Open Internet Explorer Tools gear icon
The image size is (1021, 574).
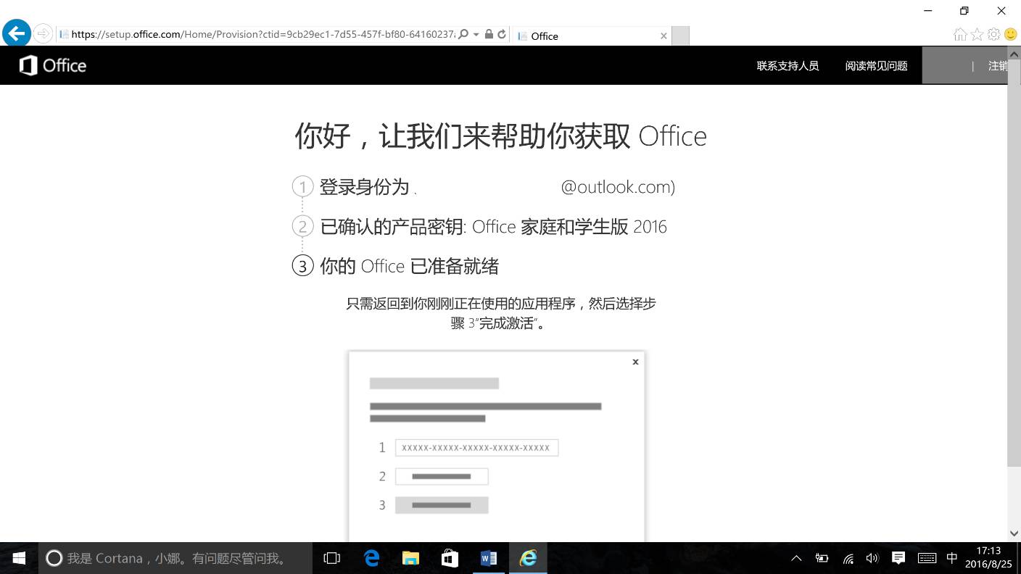click(x=993, y=33)
